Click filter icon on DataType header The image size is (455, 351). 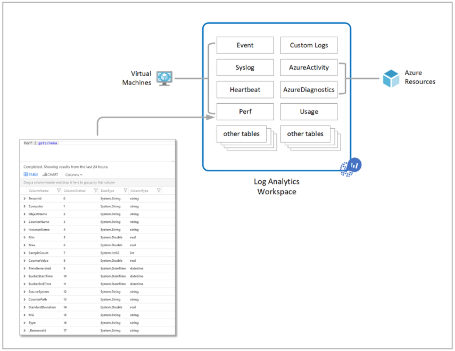click(x=126, y=190)
